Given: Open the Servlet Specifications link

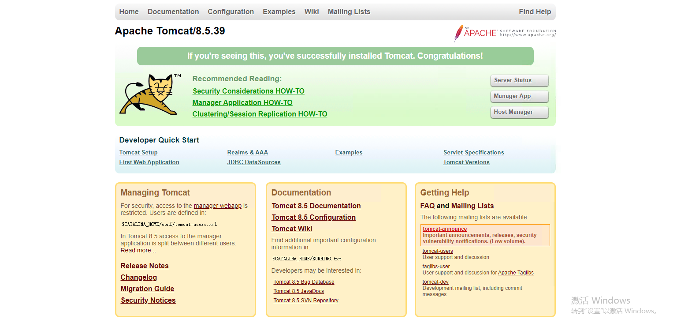Looking at the screenshot, I should tap(474, 153).
